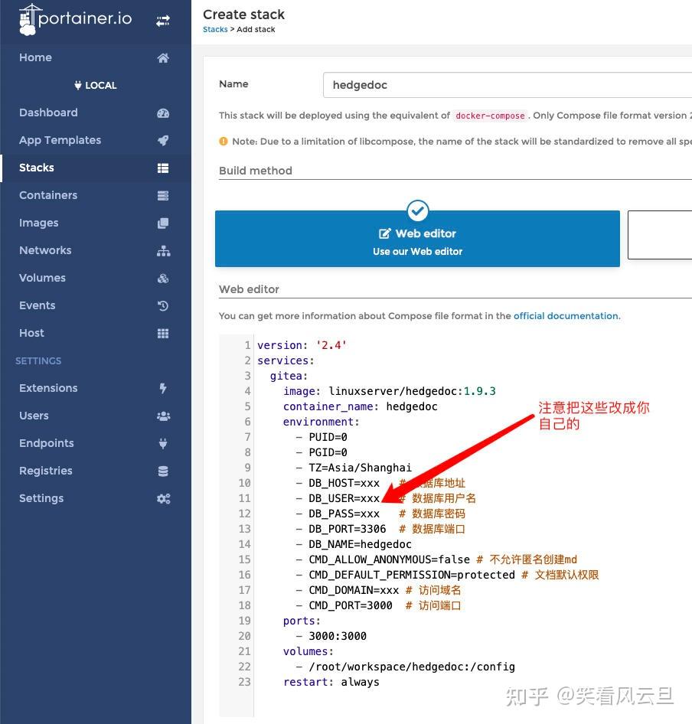Viewport: 692px width, 724px height.
Task: Click the App Templates rocket icon
Action: (163, 140)
